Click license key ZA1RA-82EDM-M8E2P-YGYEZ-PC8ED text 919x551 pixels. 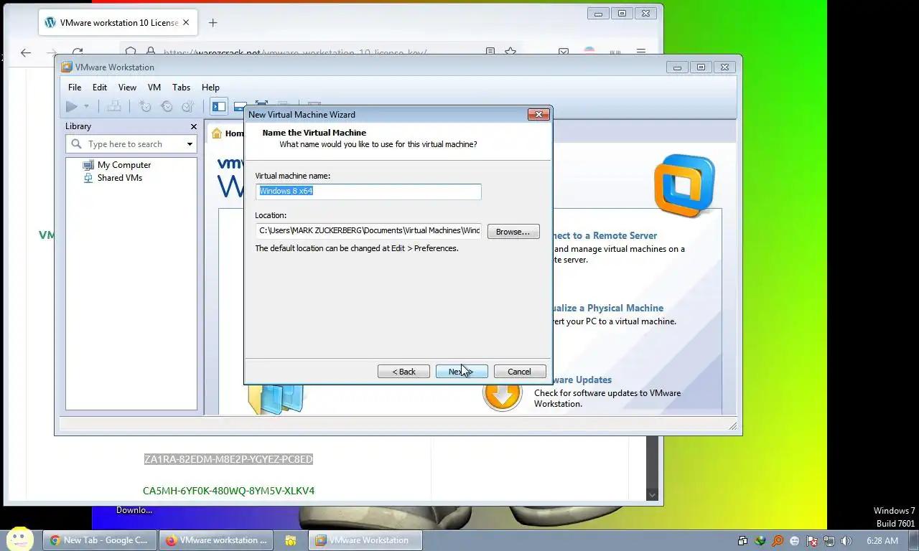228,459
